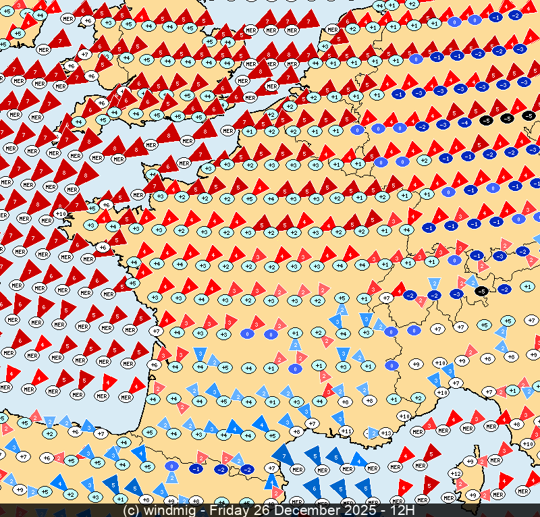Select the -1 marker in the Pyrenees
540x517 pixels.
point(196,468)
